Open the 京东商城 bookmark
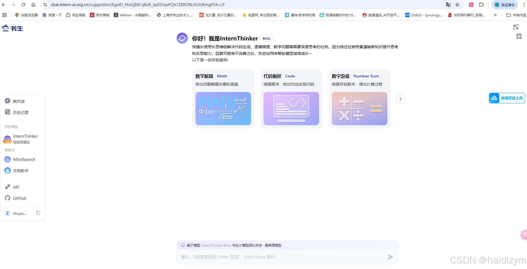The height and width of the screenshot is (269, 527). pos(100,15)
